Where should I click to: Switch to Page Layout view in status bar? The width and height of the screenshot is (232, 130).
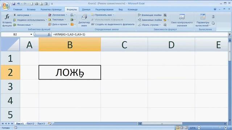182,128
